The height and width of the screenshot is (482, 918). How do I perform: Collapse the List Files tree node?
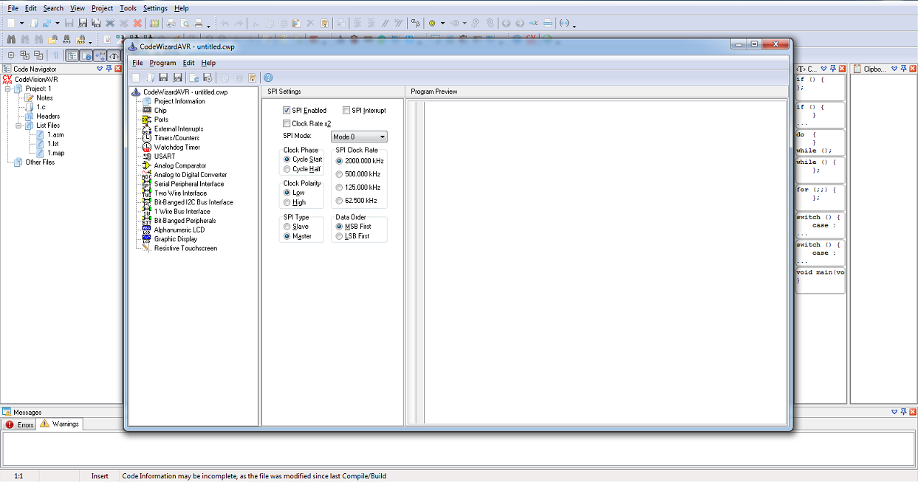click(x=18, y=125)
